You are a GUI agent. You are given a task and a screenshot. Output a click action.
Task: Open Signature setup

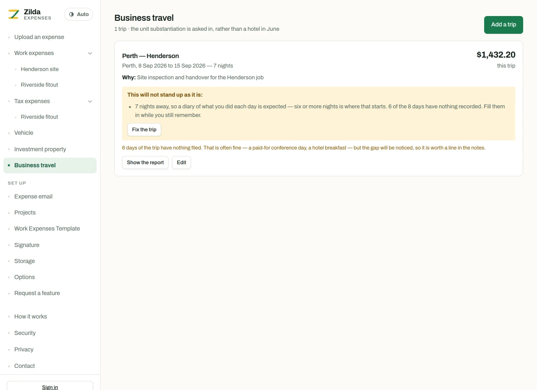coord(27,245)
